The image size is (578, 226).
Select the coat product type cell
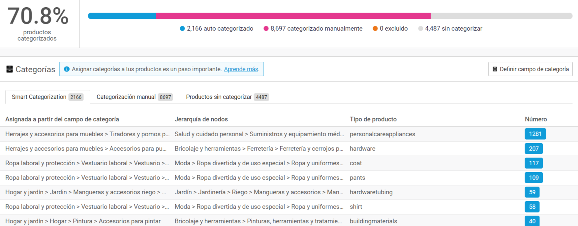pyautogui.click(x=356, y=163)
